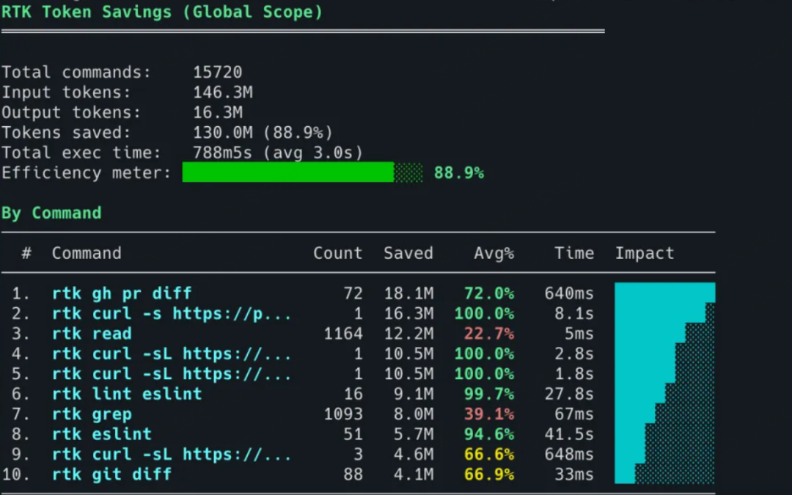The image size is (792, 495).
Task: Select the 66.6% average value
Action: click(x=489, y=455)
